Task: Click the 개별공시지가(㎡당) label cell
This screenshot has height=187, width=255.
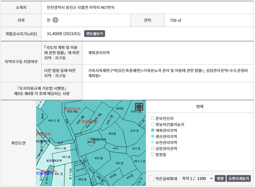Action: click(21, 34)
